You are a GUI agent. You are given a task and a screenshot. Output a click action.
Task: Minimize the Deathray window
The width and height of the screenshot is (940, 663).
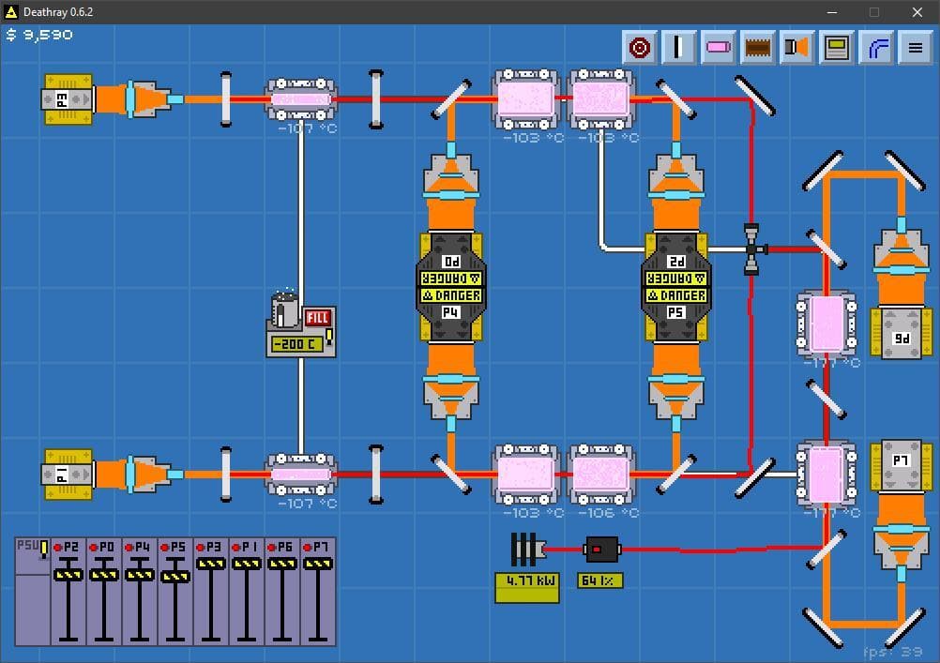(832, 12)
